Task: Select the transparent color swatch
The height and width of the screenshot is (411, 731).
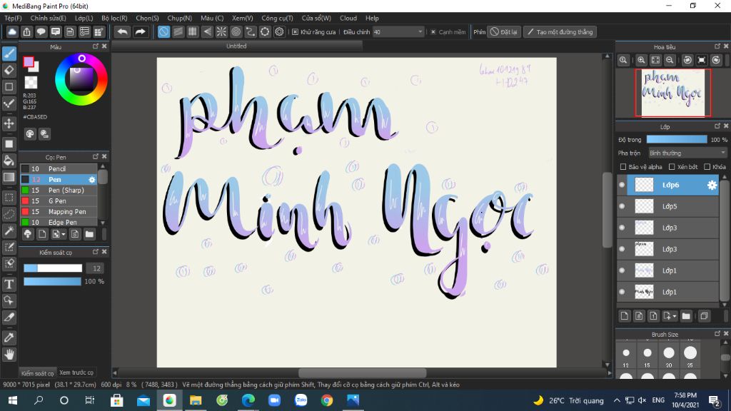Action: click(31, 83)
